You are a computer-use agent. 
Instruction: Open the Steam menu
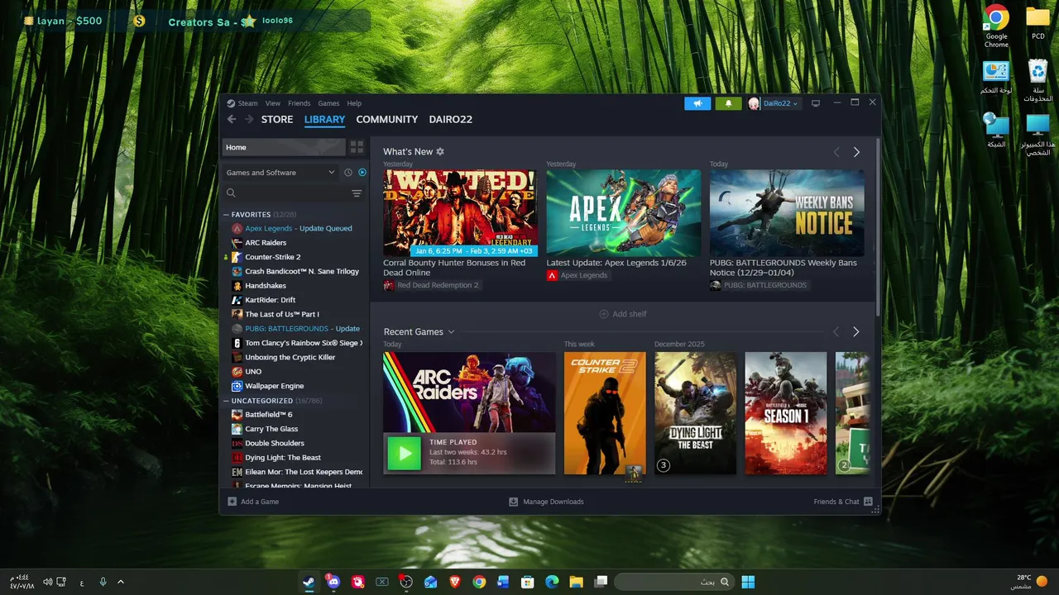[248, 103]
